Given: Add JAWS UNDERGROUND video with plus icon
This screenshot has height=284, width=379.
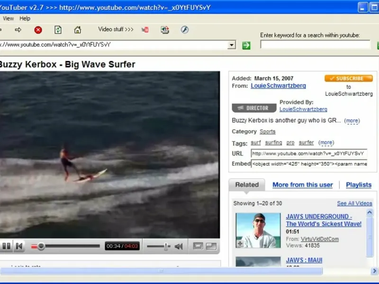Looking at the screenshot, I should click(240, 244).
